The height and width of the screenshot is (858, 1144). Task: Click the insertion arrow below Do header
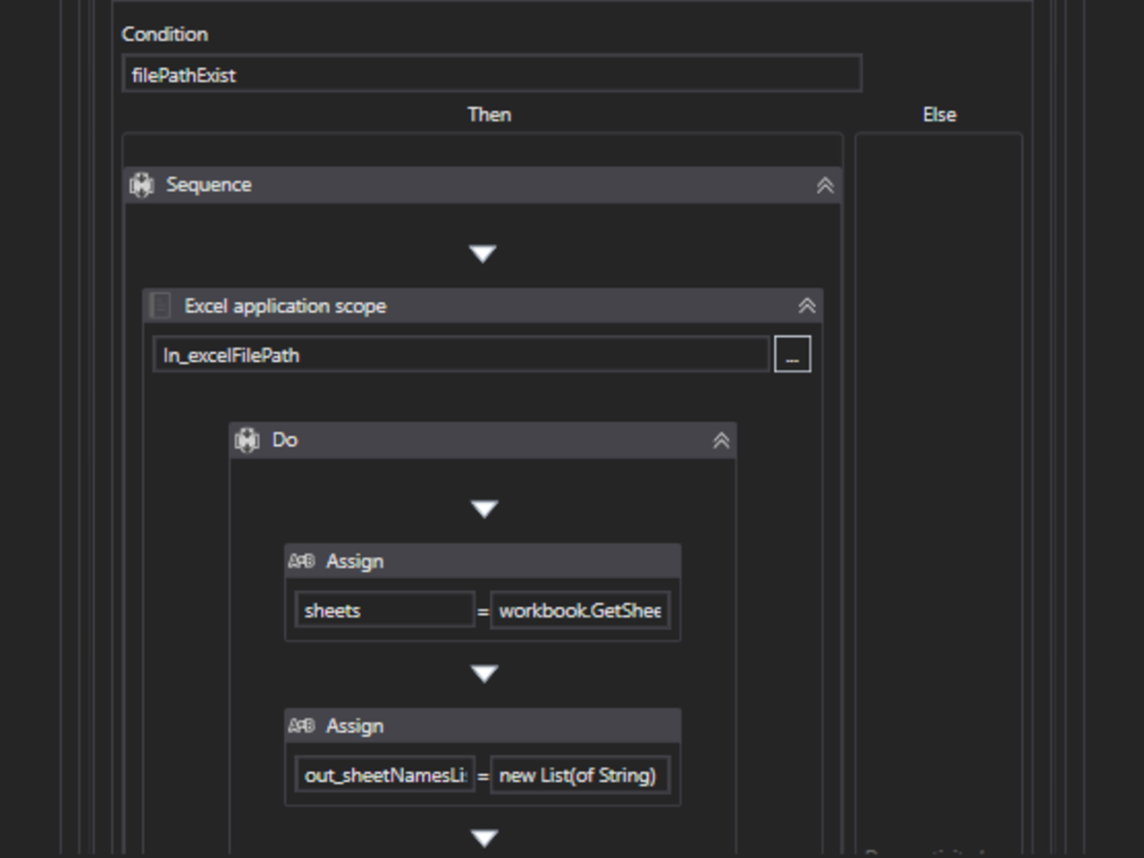pyautogui.click(x=484, y=509)
